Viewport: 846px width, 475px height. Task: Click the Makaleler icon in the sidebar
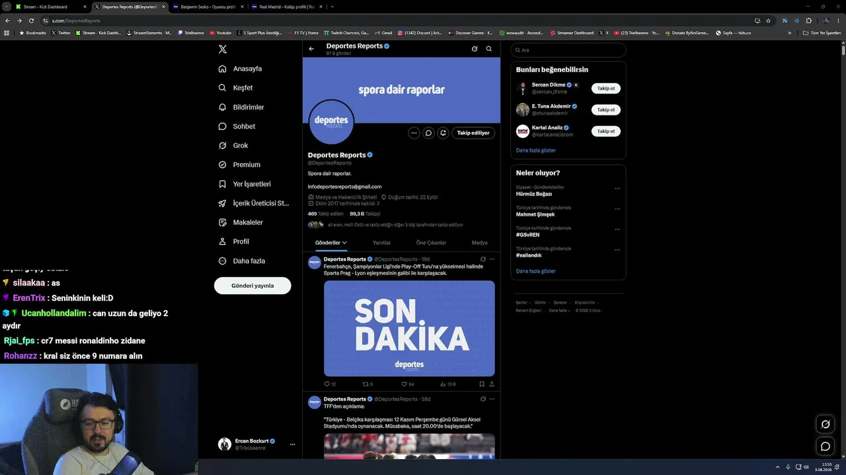pos(223,222)
